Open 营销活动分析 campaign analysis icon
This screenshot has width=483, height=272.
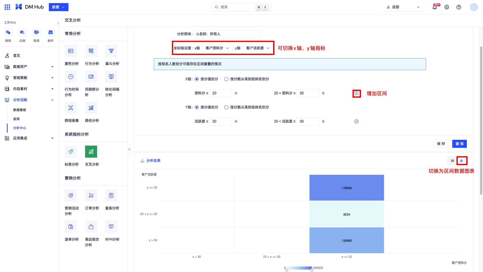pyautogui.click(x=71, y=195)
